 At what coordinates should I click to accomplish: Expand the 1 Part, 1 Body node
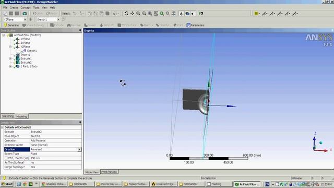pyautogui.click(x=10, y=66)
